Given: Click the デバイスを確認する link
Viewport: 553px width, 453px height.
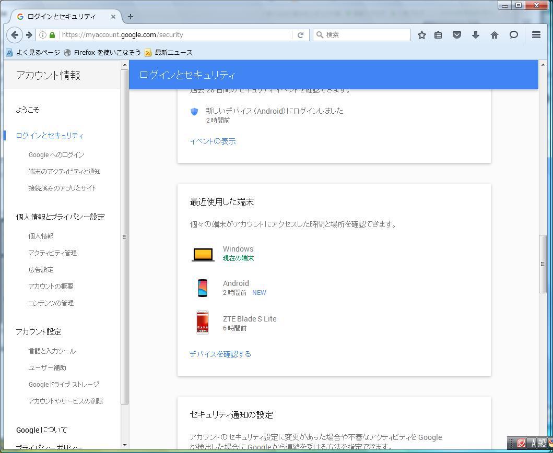Looking at the screenshot, I should [220, 354].
